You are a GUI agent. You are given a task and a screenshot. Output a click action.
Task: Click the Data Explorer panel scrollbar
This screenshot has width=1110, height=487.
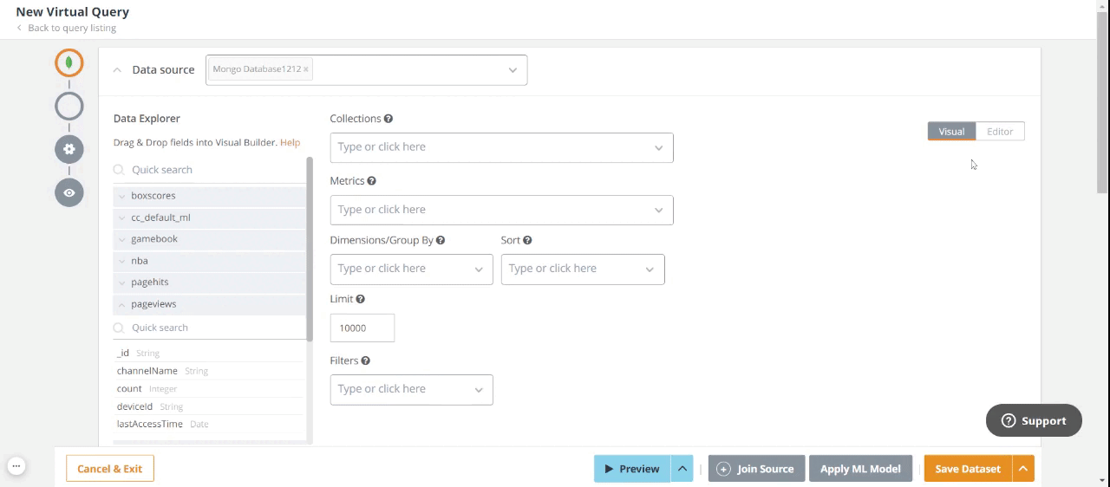click(x=310, y=251)
